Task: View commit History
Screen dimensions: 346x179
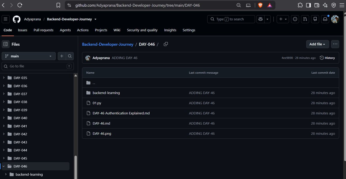Action: point(327,58)
